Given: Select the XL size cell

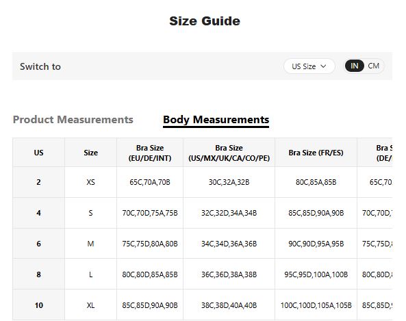Looking at the screenshot, I should pos(90,305).
